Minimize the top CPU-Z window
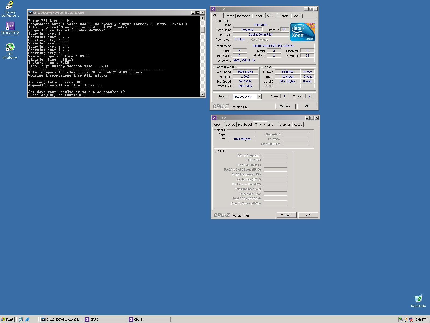The image size is (430, 323). pos(306,9)
